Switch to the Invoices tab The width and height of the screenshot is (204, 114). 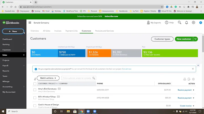(x=58, y=31)
